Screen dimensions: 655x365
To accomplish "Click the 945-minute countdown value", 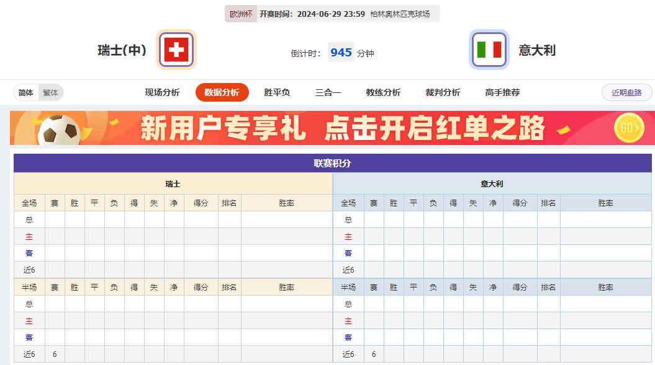I will pos(341,53).
